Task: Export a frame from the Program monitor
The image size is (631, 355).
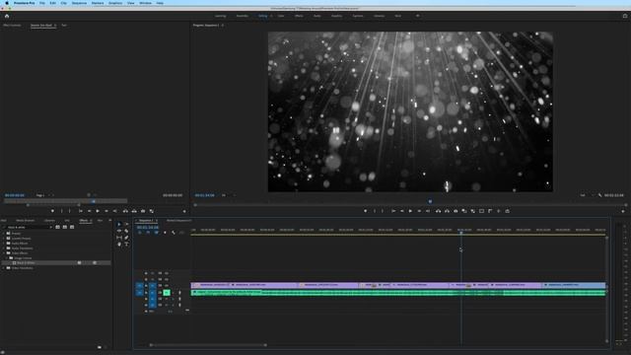Action: 456,211
